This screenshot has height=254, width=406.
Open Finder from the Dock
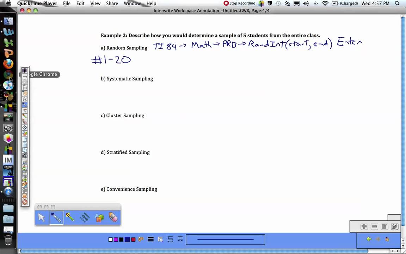click(8, 21)
